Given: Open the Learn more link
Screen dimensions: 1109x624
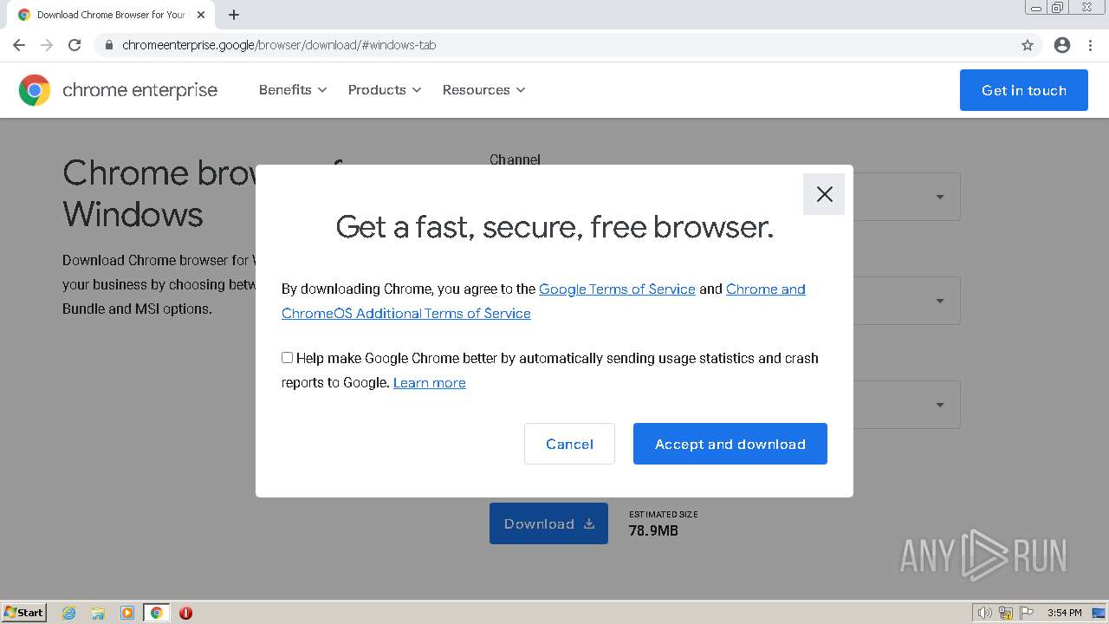Looking at the screenshot, I should [x=430, y=382].
